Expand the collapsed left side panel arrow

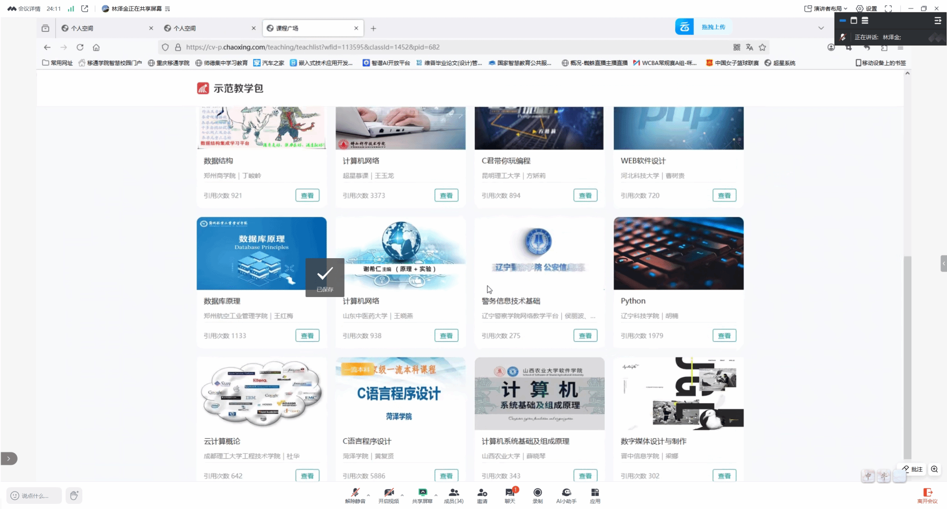[x=8, y=459]
